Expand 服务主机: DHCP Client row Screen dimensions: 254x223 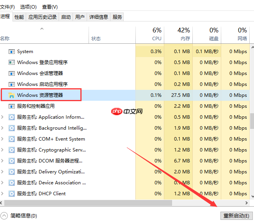click(x=2, y=194)
